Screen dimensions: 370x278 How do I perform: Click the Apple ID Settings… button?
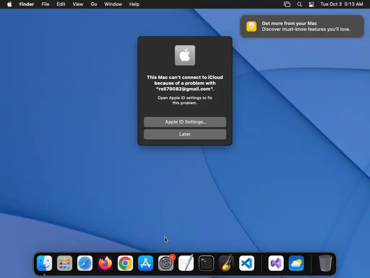[185, 122]
